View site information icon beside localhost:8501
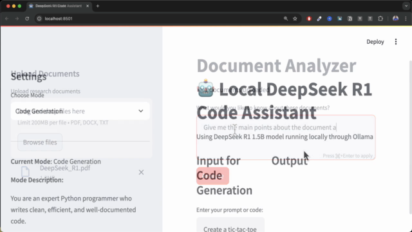Viewport: 412px width, 232px height. pos(39,19)
